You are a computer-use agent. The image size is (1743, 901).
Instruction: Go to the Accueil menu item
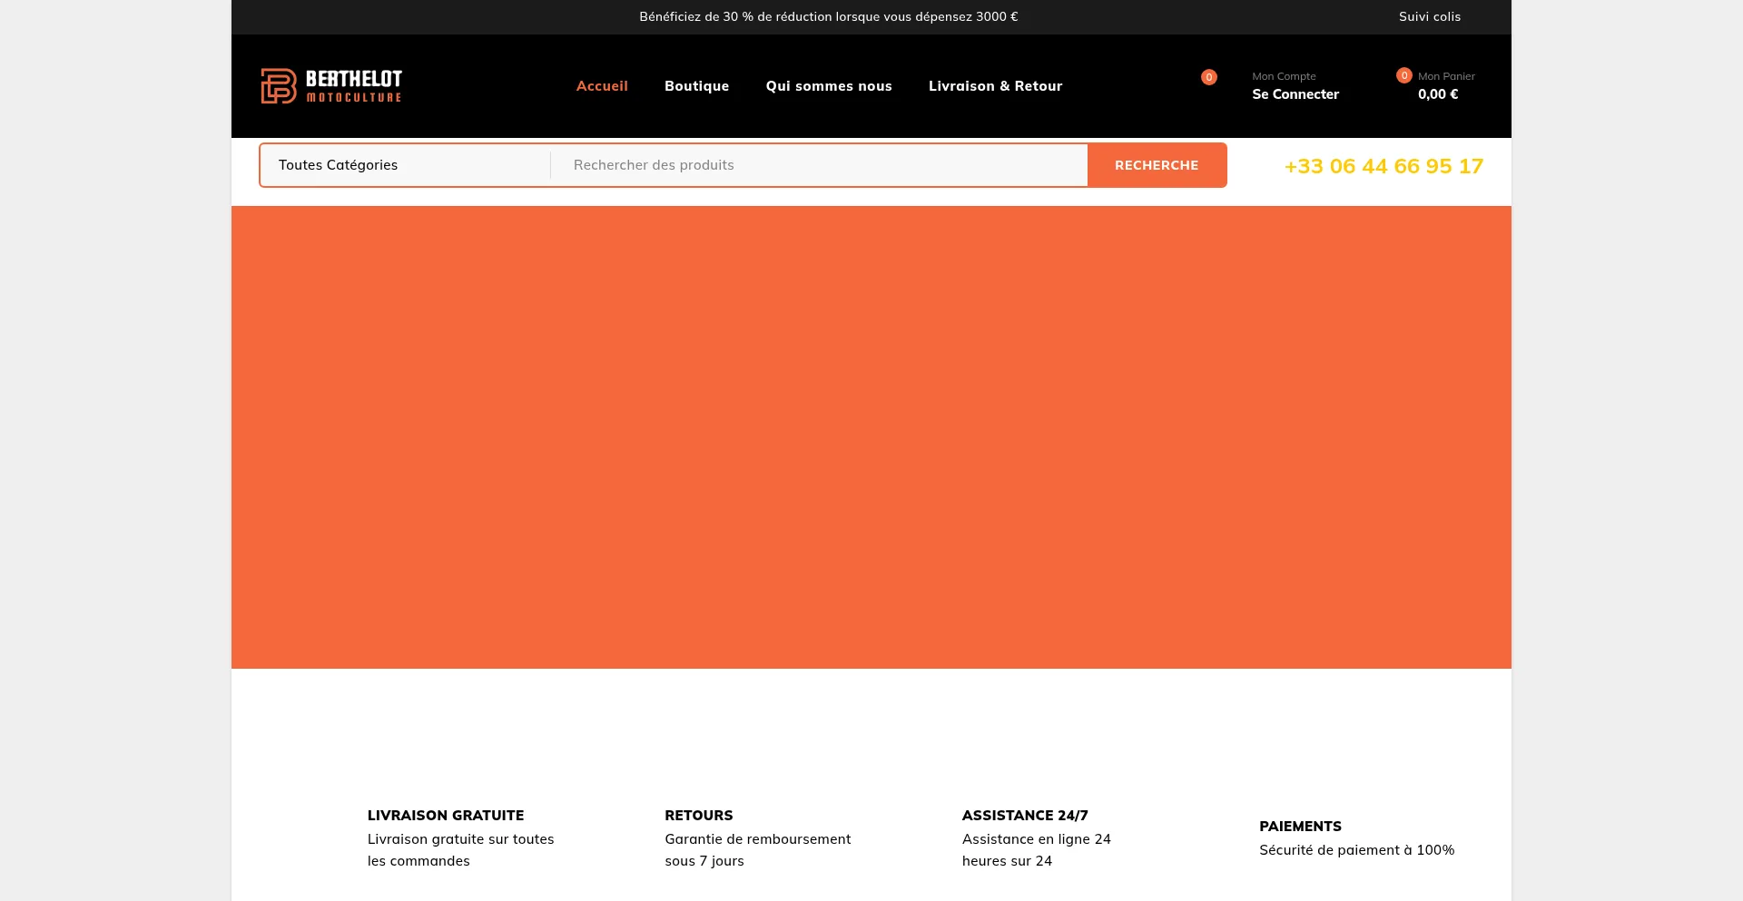(602, 86)
